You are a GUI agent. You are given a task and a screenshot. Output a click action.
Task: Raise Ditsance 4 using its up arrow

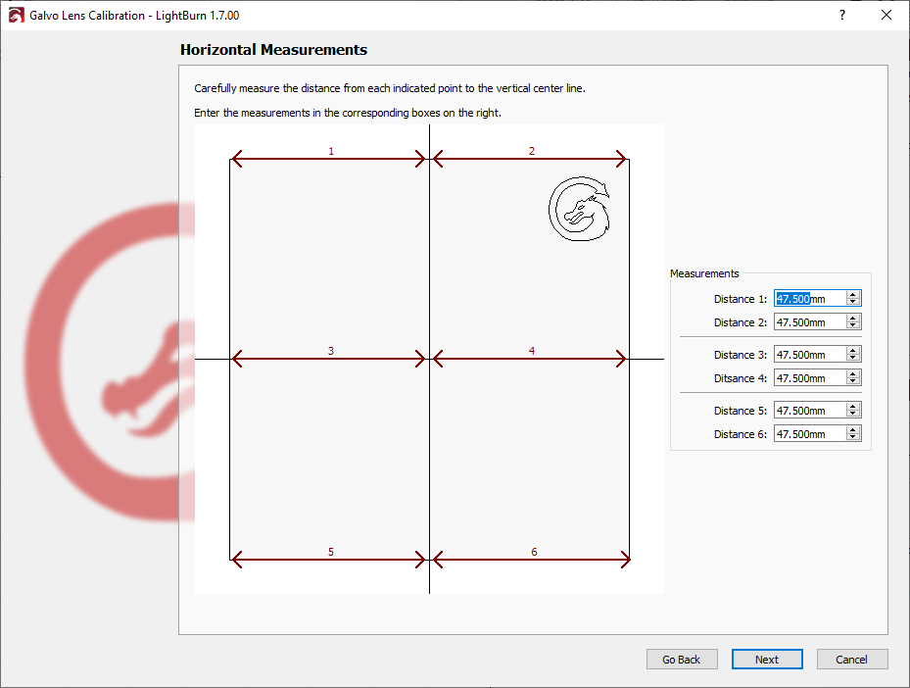[853, 374]
